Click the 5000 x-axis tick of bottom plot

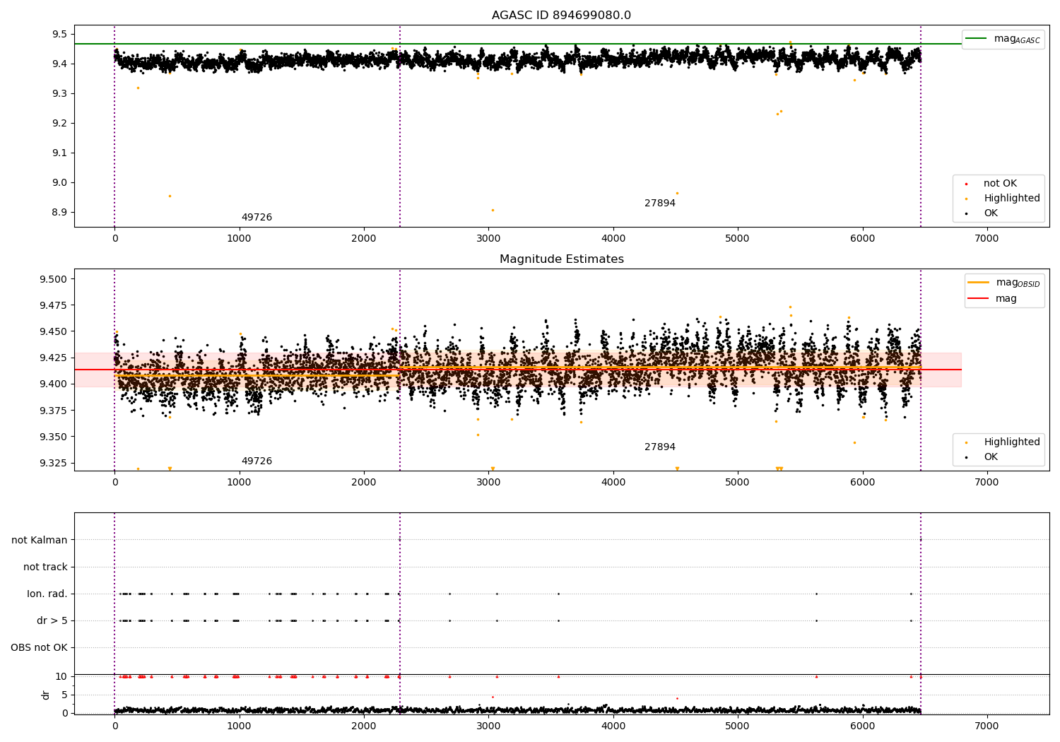(x=738, y=726)
